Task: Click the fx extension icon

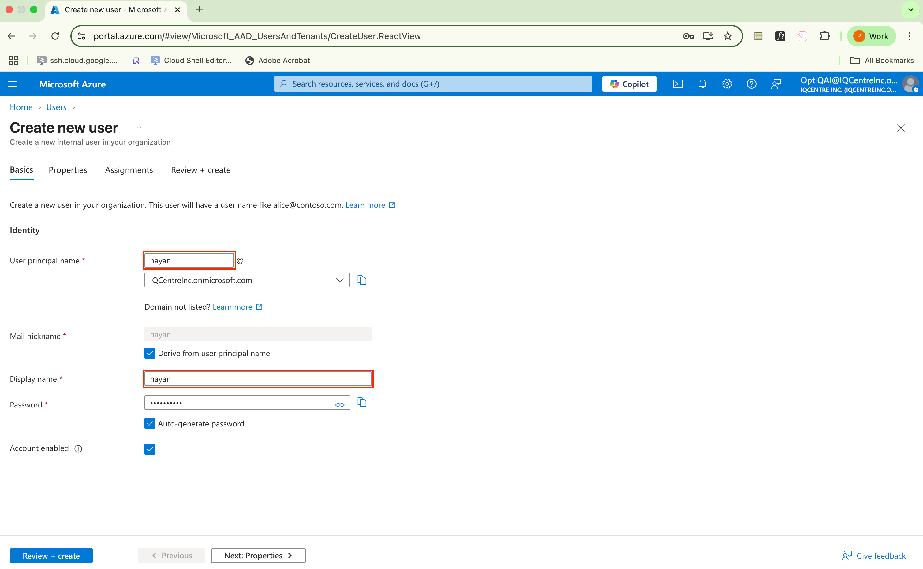Action: [x=780, y=36]
